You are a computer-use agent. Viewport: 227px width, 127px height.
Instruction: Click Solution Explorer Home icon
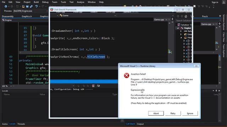click(186, 16)
